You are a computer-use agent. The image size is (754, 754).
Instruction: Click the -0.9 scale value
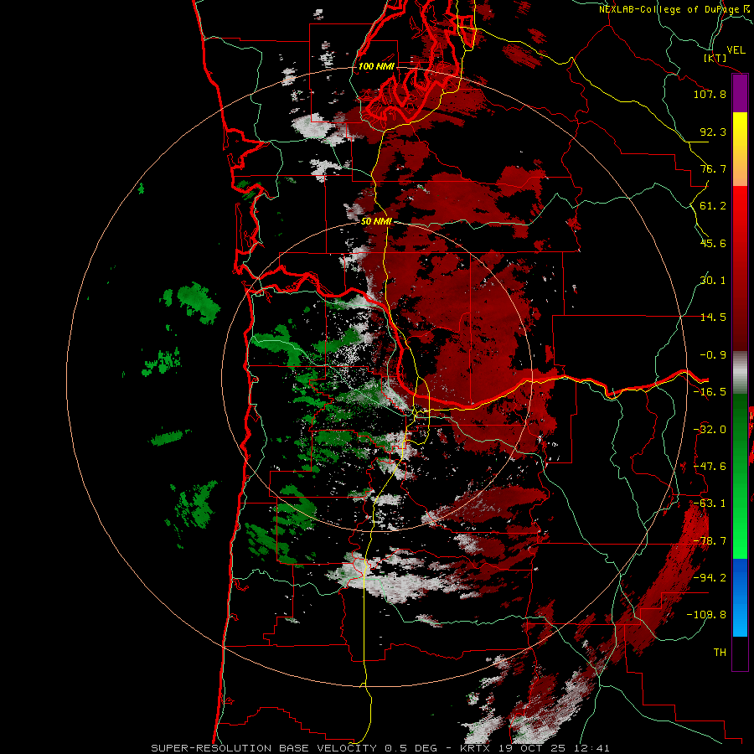tap(713, 355)
